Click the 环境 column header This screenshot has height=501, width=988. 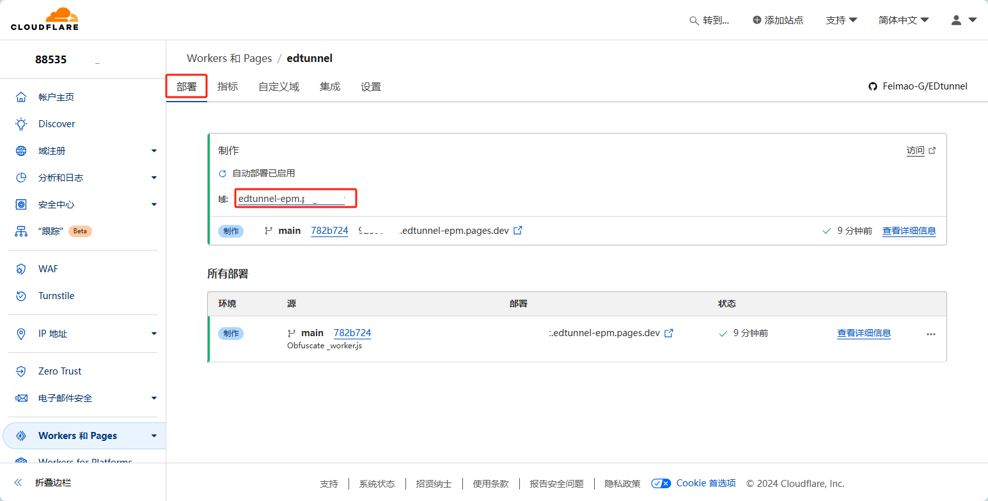click(227, 304)
